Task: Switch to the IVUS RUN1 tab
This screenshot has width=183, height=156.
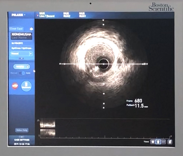Action: [83, 15]
